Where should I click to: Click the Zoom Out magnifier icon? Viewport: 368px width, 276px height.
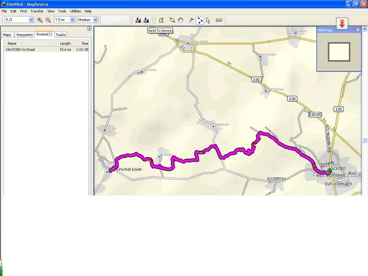tap(48, 20)
